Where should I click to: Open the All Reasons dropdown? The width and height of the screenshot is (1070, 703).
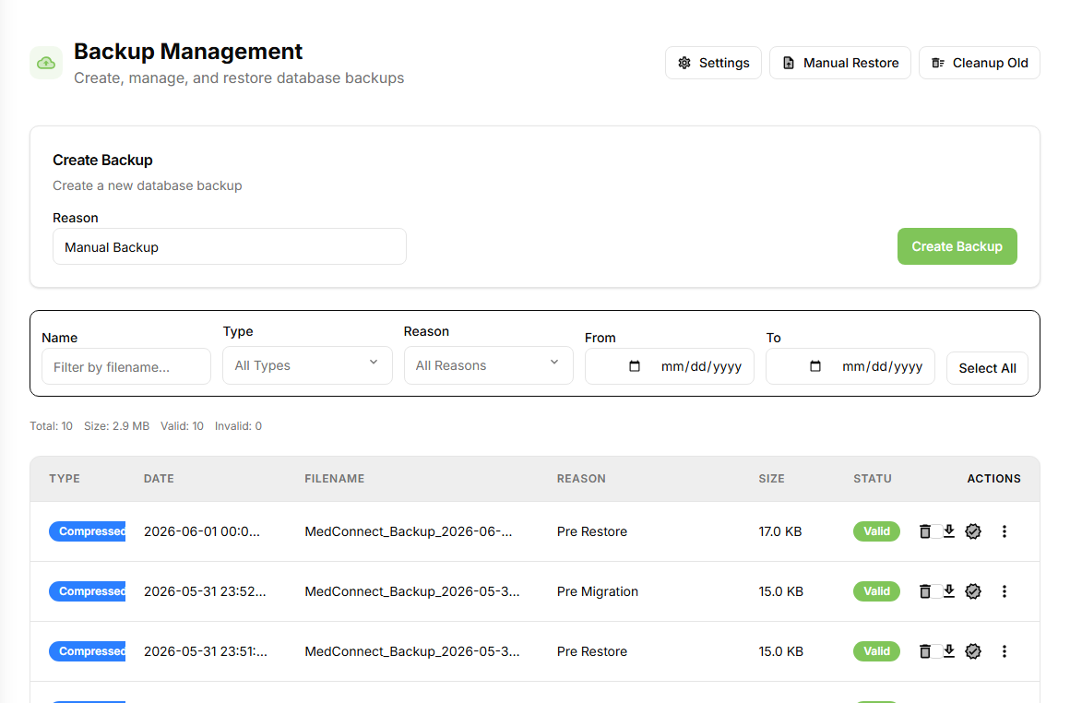point(489,365)
